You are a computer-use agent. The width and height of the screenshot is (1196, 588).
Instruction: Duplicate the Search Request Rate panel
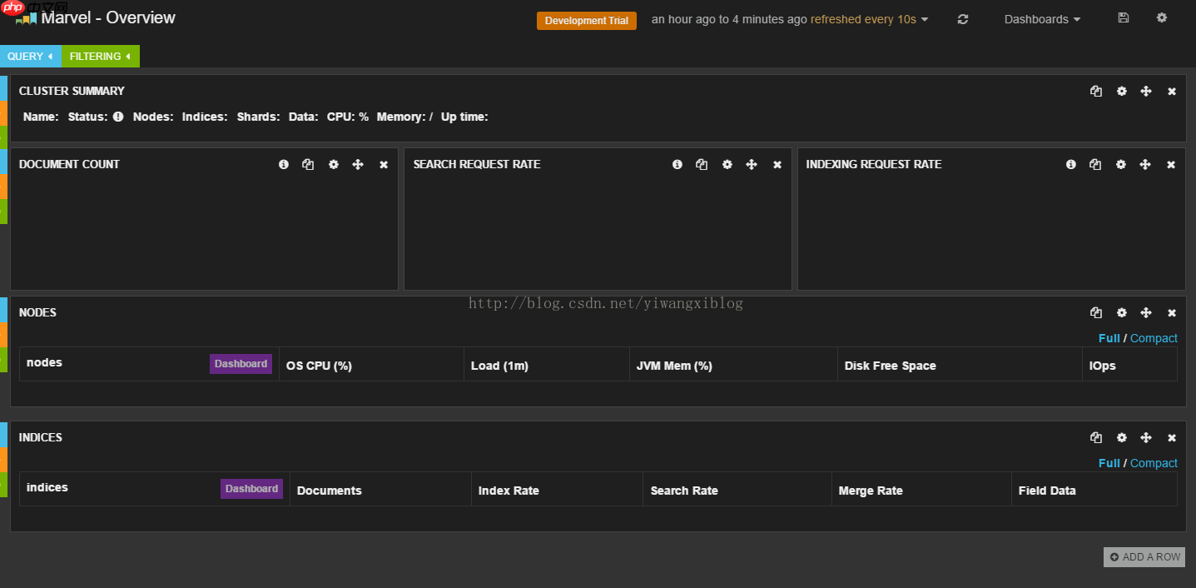pos(702,165)
